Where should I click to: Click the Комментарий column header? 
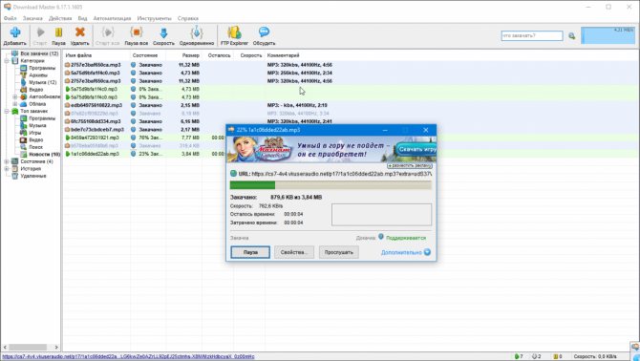[284, 55]
